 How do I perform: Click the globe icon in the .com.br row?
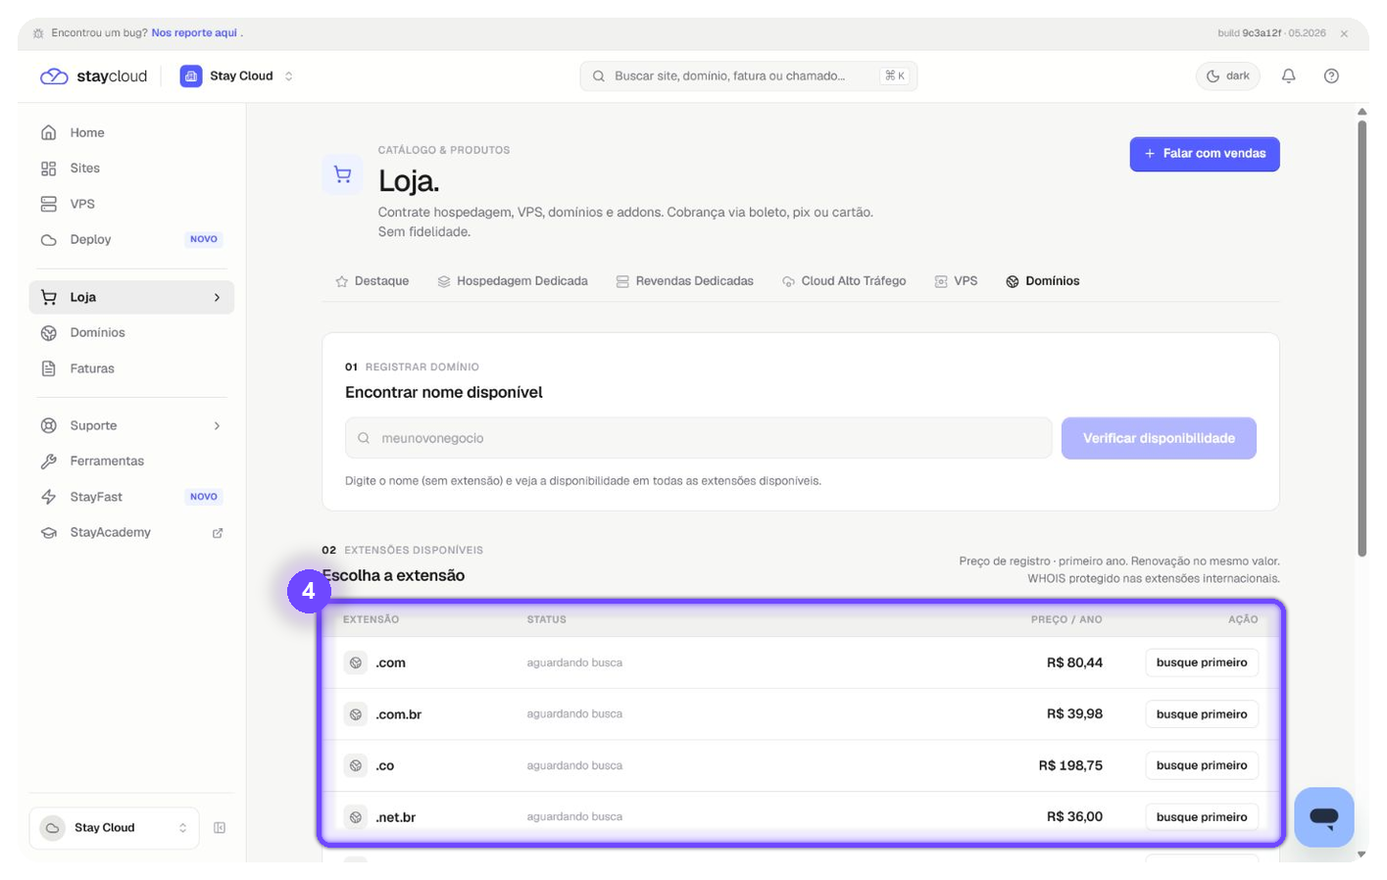tap(356, 714)
